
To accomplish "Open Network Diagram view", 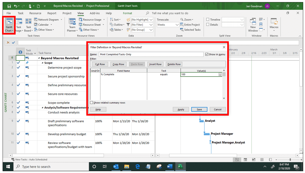I will 48,20.
